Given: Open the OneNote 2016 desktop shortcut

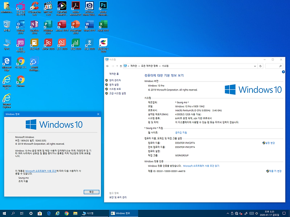Looking at the screenshot, I should tap(34, 27).
